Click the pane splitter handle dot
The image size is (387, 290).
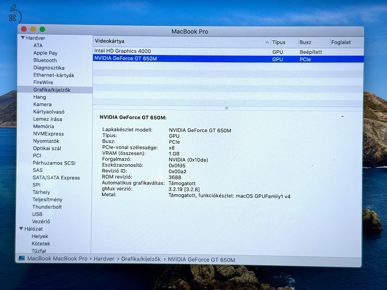coord(226,108)
